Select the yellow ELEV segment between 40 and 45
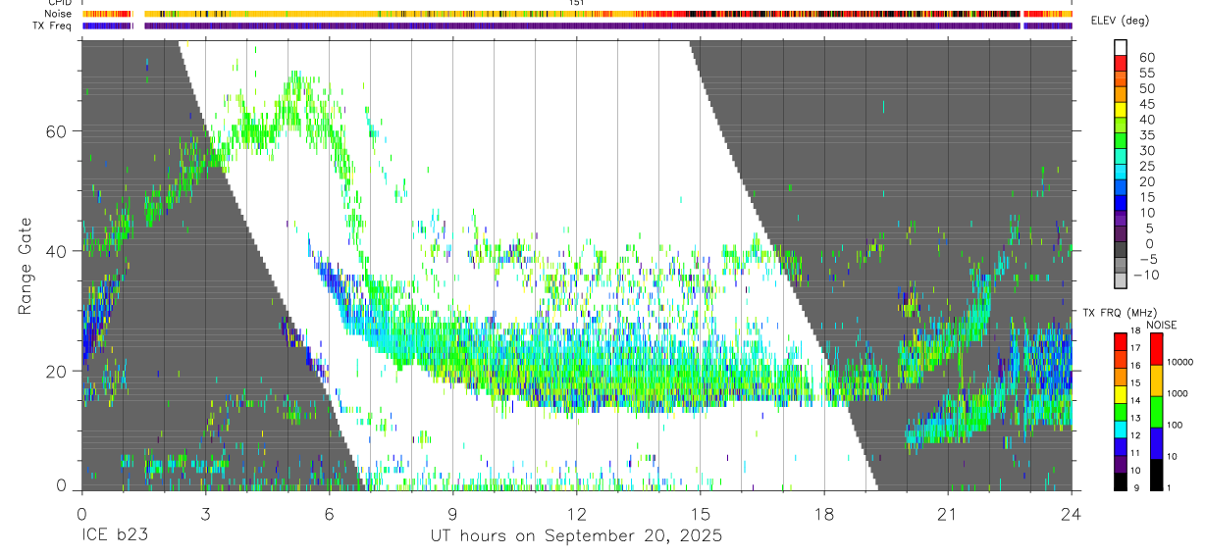Screen dimensions: 1205x556 [x=1121, y=110]
